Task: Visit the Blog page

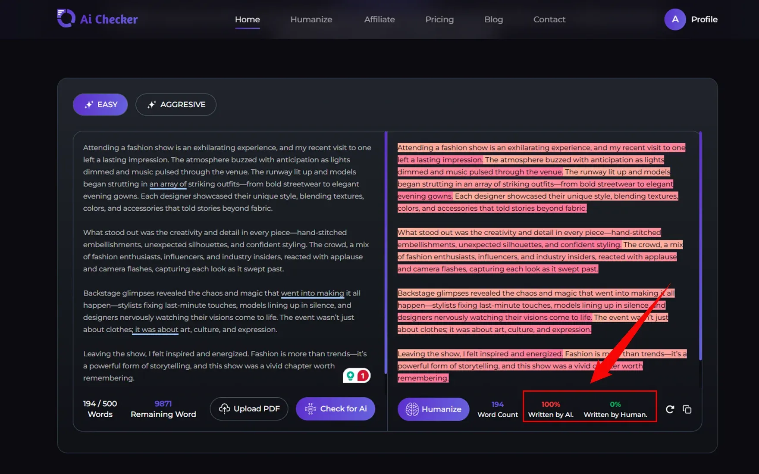Action: click(494, 19)
